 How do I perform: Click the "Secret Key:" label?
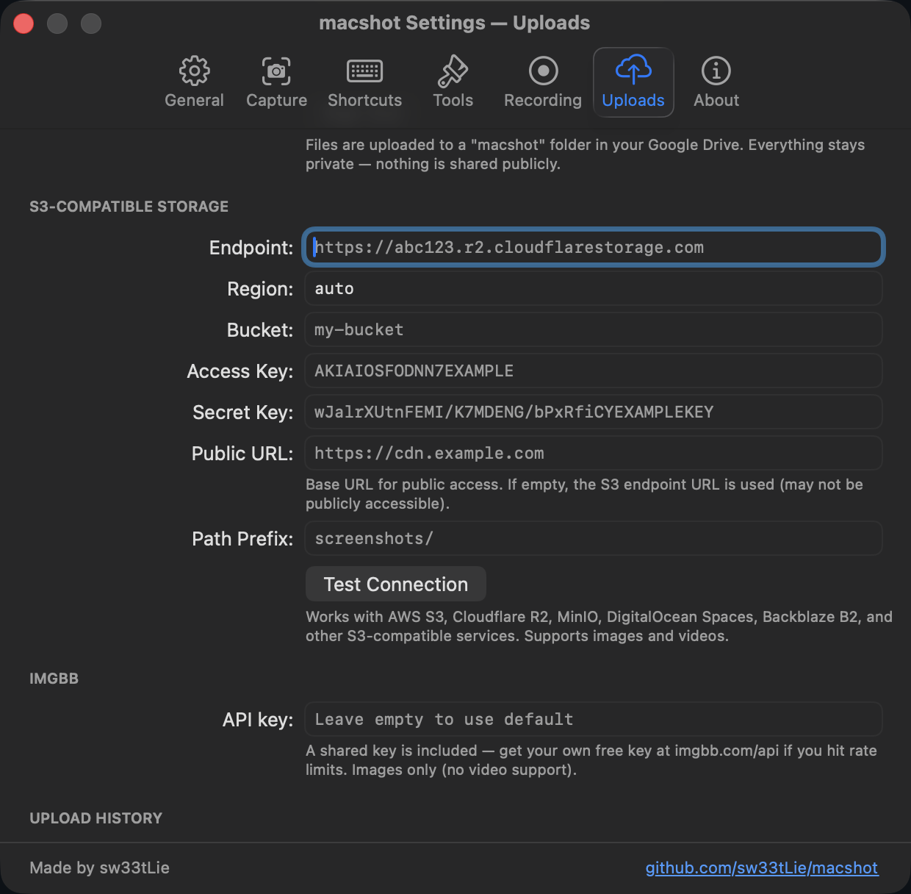pos(243,412)
